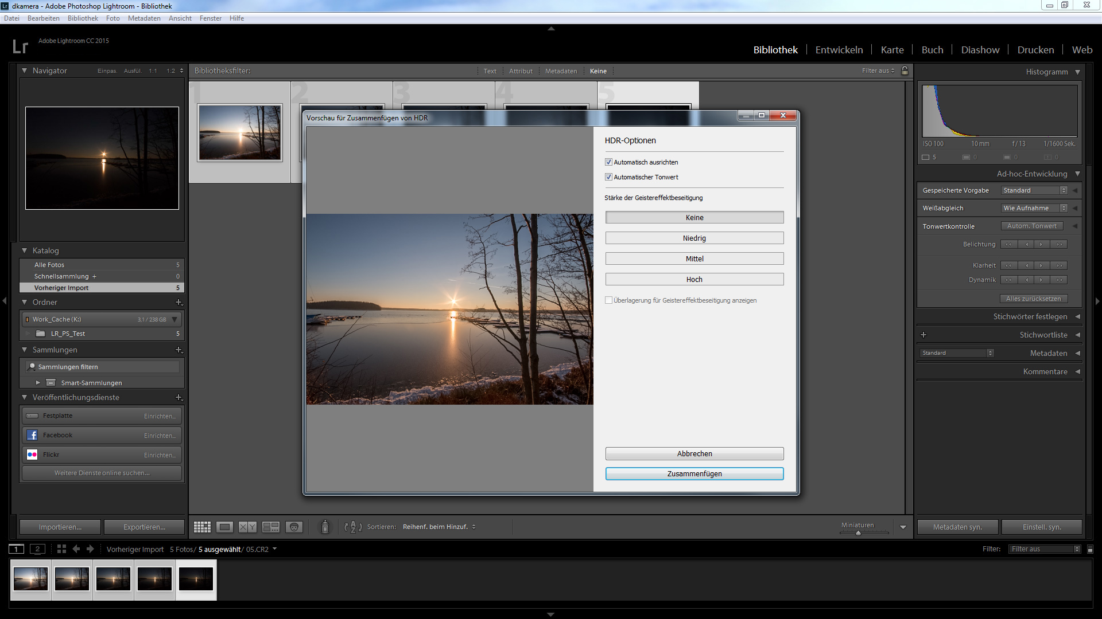Hide top module picker arrow
1102x619 pixels.
point(551,28)
